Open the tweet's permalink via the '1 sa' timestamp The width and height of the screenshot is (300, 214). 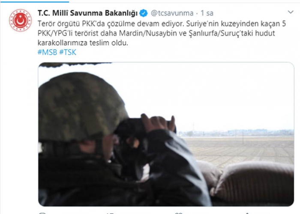tap(207, 13)
